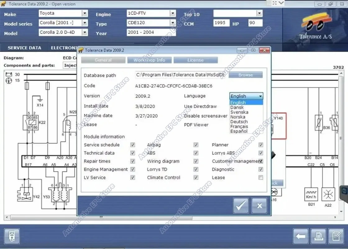This screenshot has height=249, width=348.
Task: Switch to the Workshop Info tab
Action: 149,60
